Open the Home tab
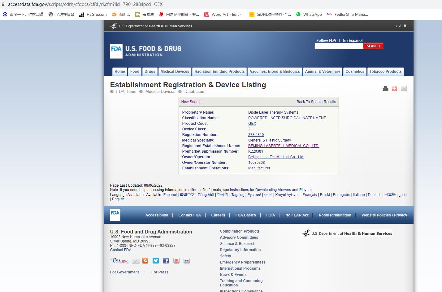The image size is (442, 292). click(120, 72)
